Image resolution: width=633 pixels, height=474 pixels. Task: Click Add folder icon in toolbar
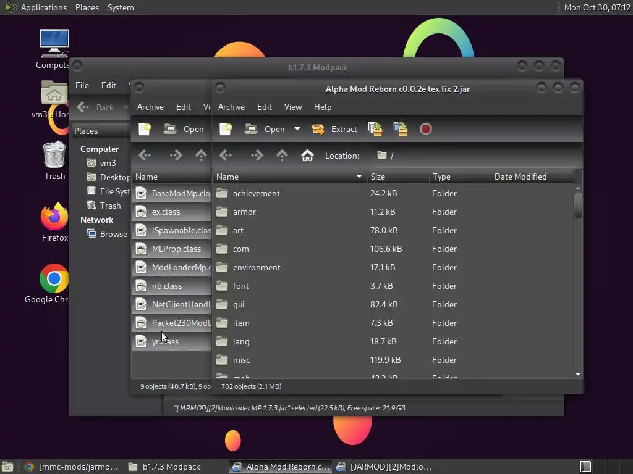(x=401, y=129)
